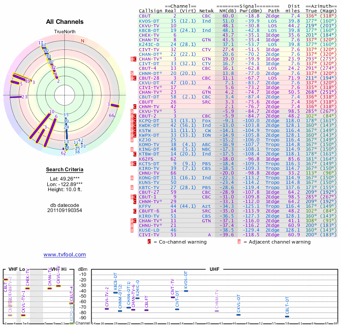Click the CKVU-TV-1 marker in the VHF Lo chart

tap(23, 315)
